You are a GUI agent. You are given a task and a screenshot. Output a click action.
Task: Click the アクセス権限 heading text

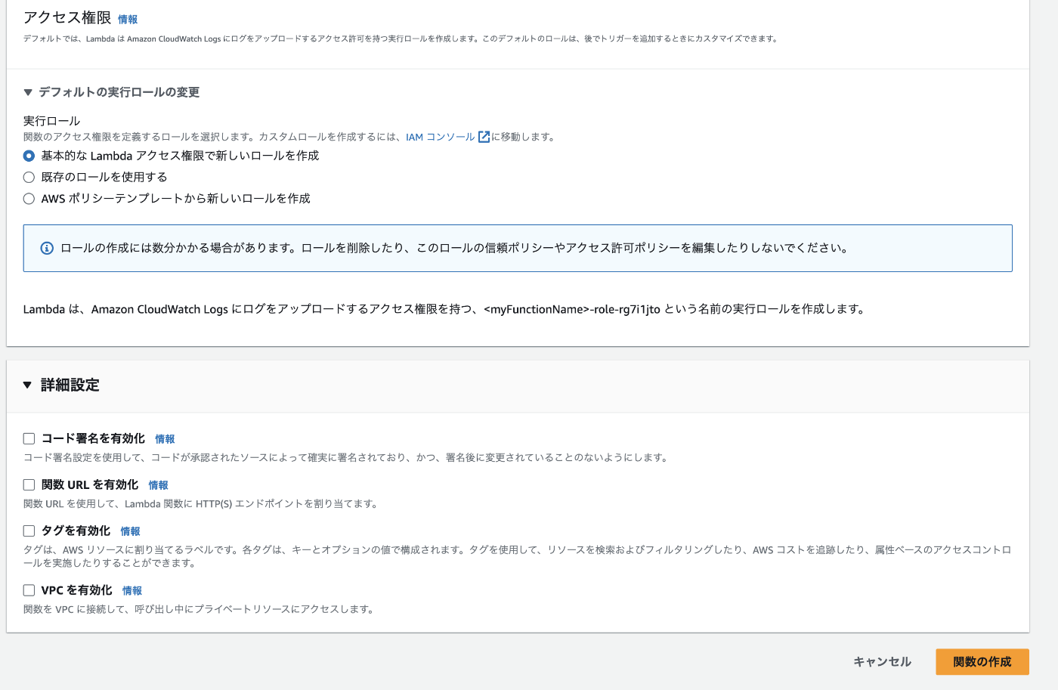[x=67, y=17]
